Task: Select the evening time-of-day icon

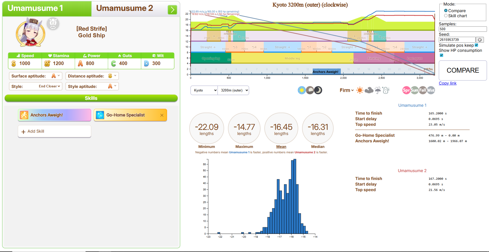Action: [310, 90]
